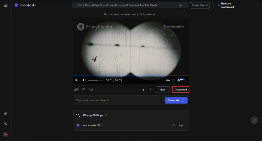262x141 pixels.
Task: Dislike the video with thumbs down
Action: 91,90
